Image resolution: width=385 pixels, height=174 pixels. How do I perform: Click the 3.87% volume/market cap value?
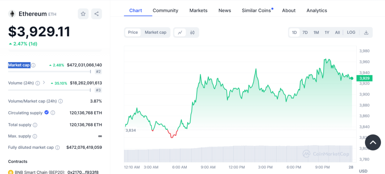click(x=96, y=101)
